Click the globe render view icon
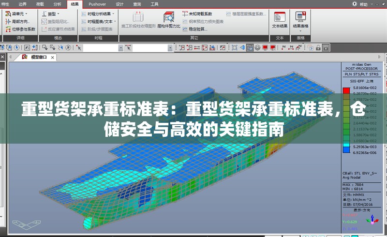Screen dimensions: 387x237 pyautogui.click(x=257, y=47)
